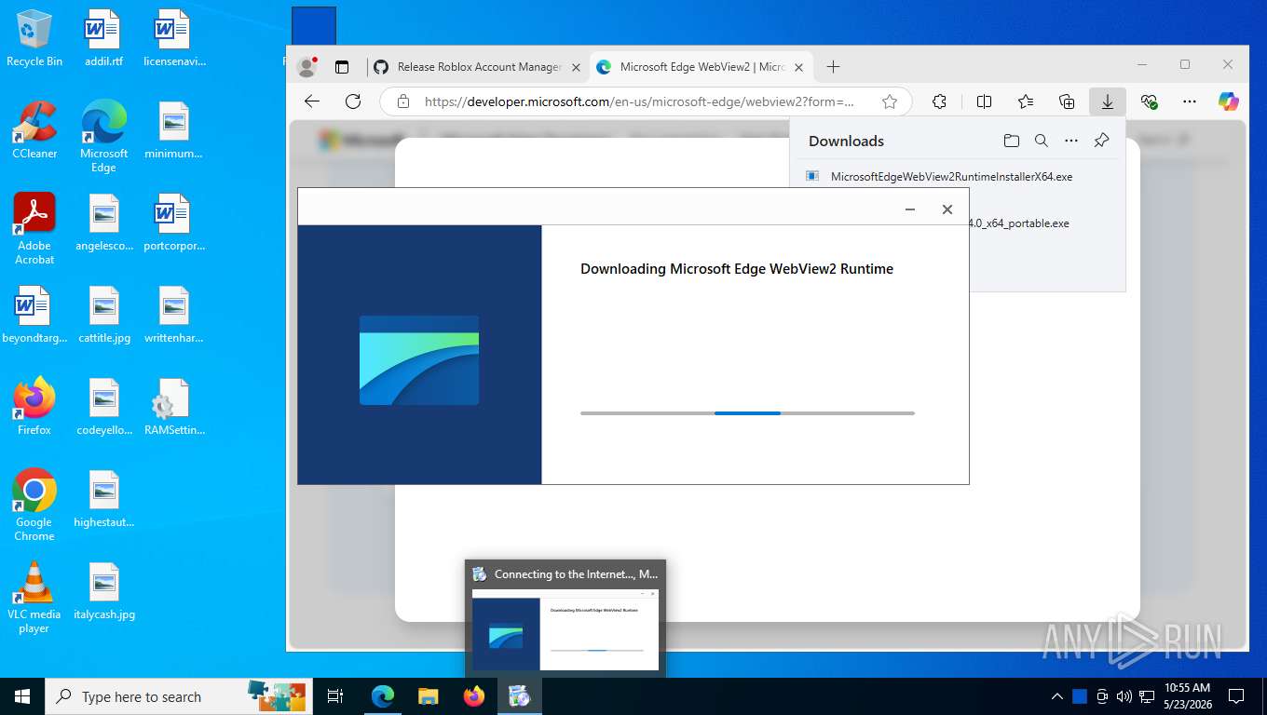Open Microsoft Edge from the taskbar
Screen dimensions: 1267x715
(383, 696)
